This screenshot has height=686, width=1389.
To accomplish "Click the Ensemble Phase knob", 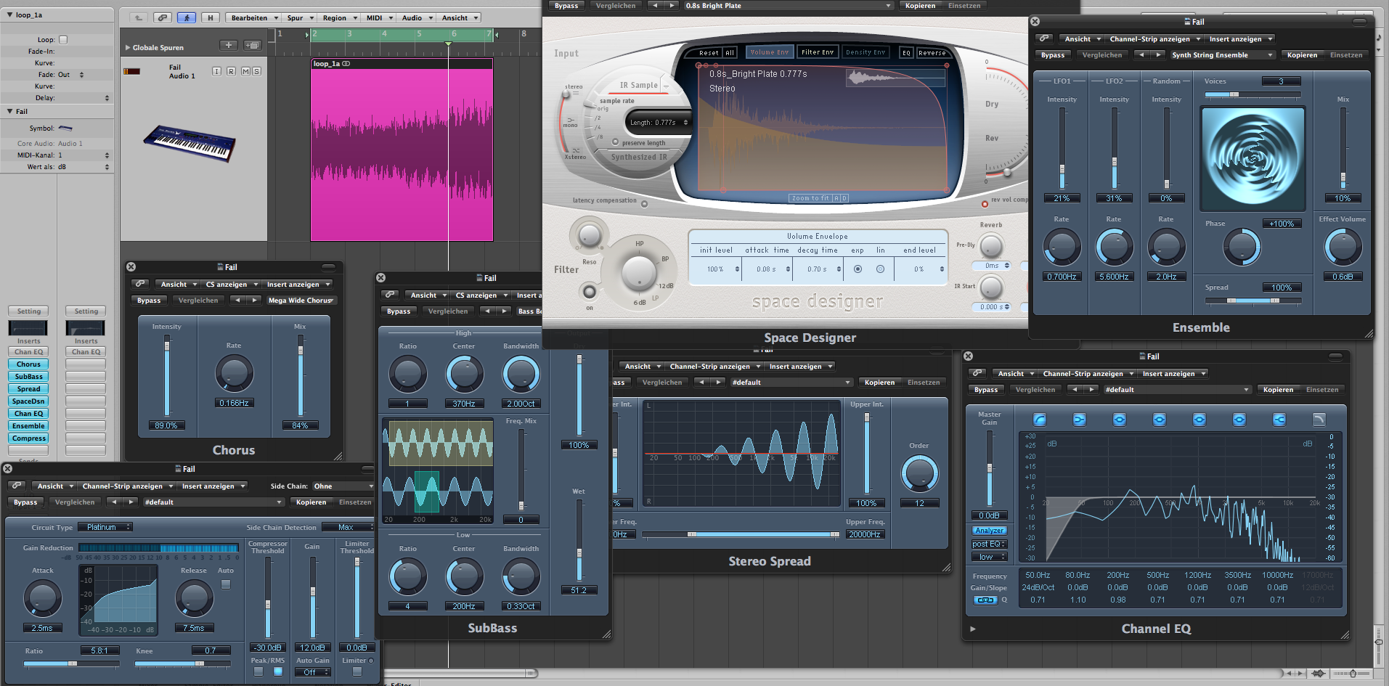I will pos(1242,247).
